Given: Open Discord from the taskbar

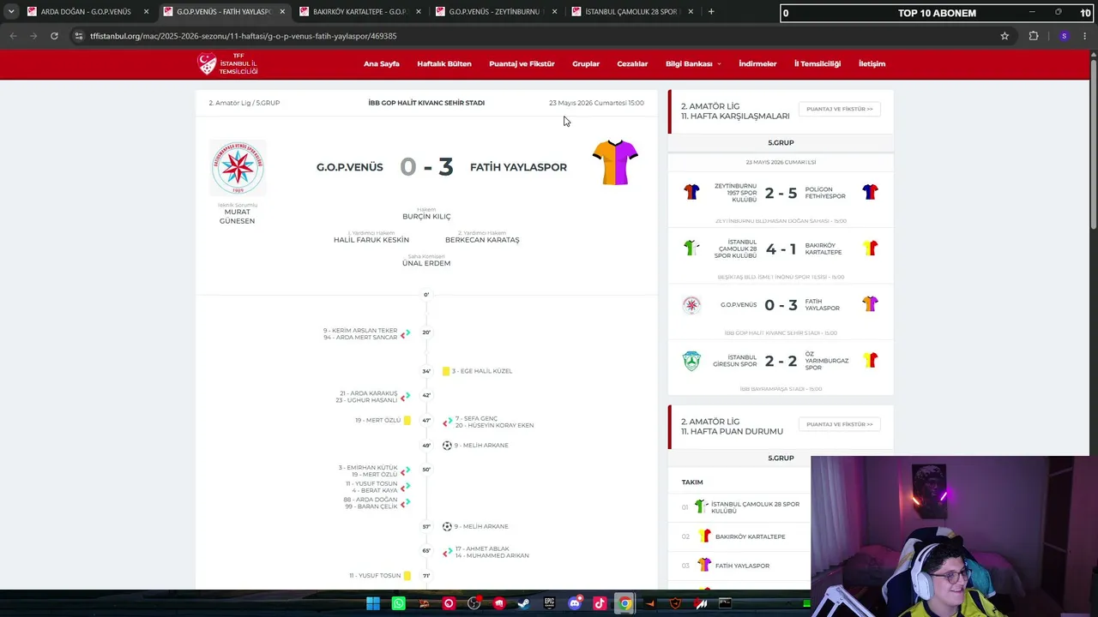Looking at the screenshot, I should point(575,603).
